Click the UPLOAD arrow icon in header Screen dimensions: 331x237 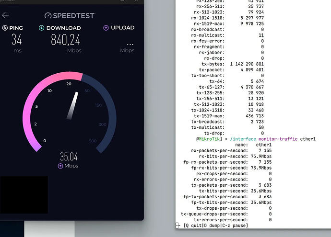click(x=106, y=28)
